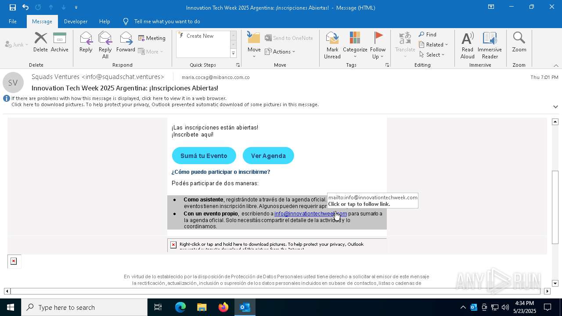The height and width of the screenshot is (316, 562).
Task: Open the notification center
Action: pyautogui.click(x=548, y=307)
